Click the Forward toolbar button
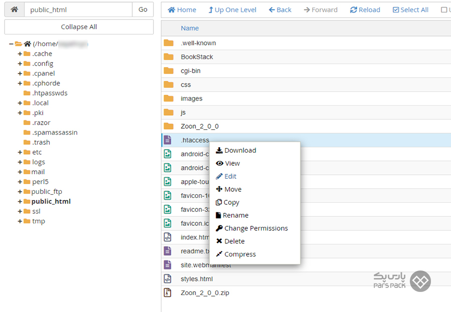Image resolution: width=451 pixels, height=312 pixels. coord(320,10)
